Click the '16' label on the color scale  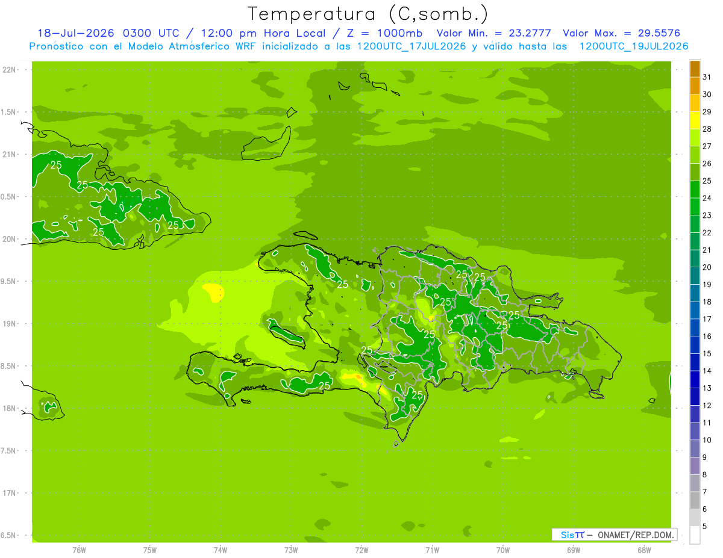pyautogui.click(x=707, y=336)
